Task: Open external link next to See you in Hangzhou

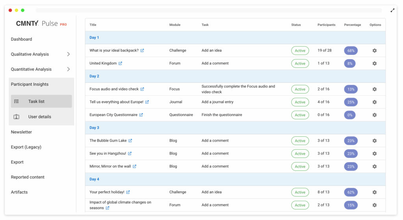Action: click(130, 153)
